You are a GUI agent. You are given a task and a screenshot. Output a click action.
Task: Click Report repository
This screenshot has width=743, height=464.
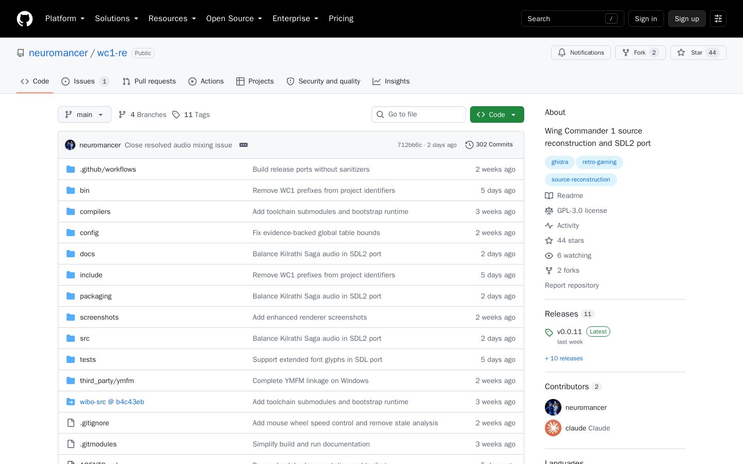coord(572,285)
